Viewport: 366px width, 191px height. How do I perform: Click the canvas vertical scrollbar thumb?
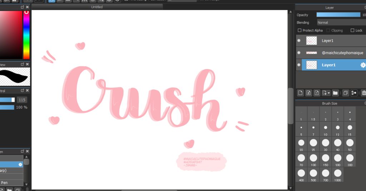coord(291,106)
